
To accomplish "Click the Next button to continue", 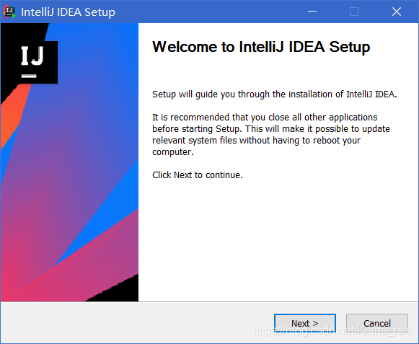I will coord(304,323).
